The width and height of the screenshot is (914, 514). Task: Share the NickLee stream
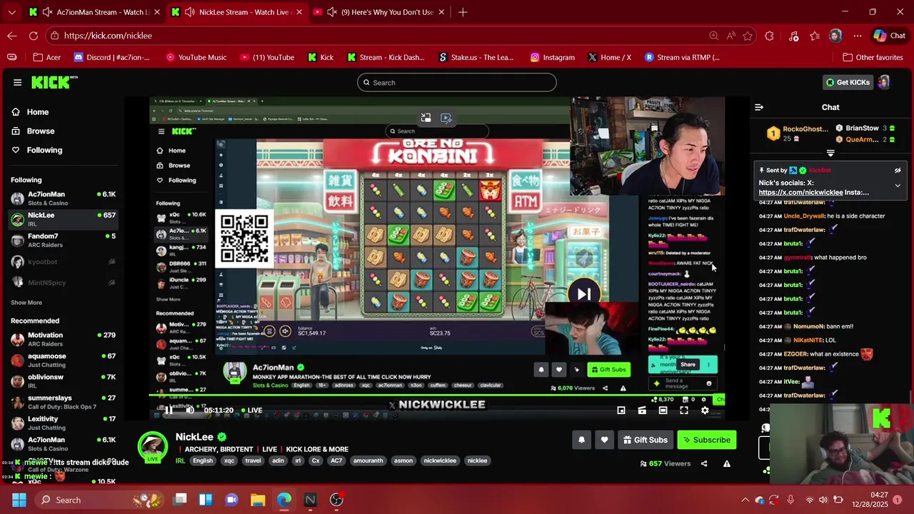(x=703, y=463)
